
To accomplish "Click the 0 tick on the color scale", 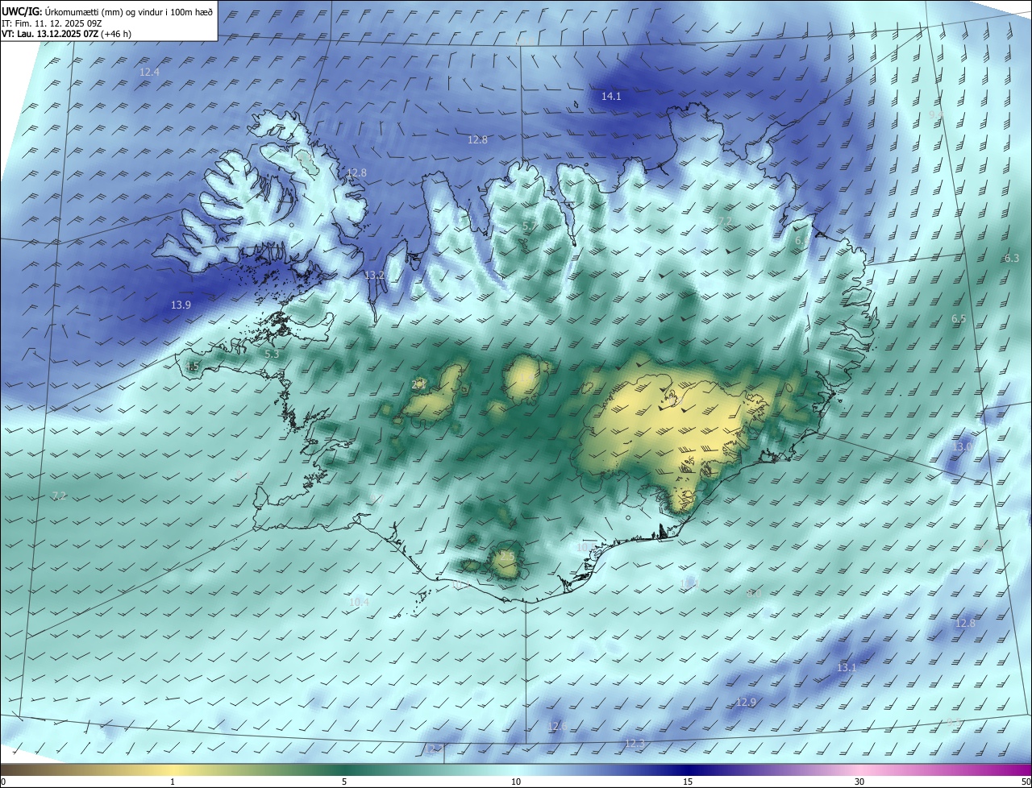I will click(3, 782).
